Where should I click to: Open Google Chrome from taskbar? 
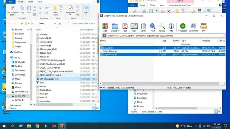tap(37, 126)
